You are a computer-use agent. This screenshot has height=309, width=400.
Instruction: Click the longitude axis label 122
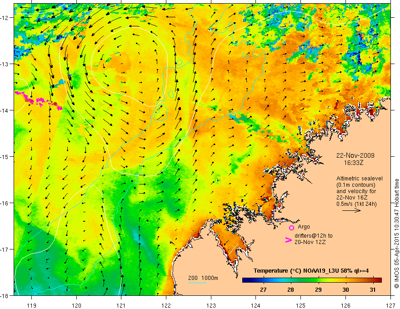coord(166,305)
